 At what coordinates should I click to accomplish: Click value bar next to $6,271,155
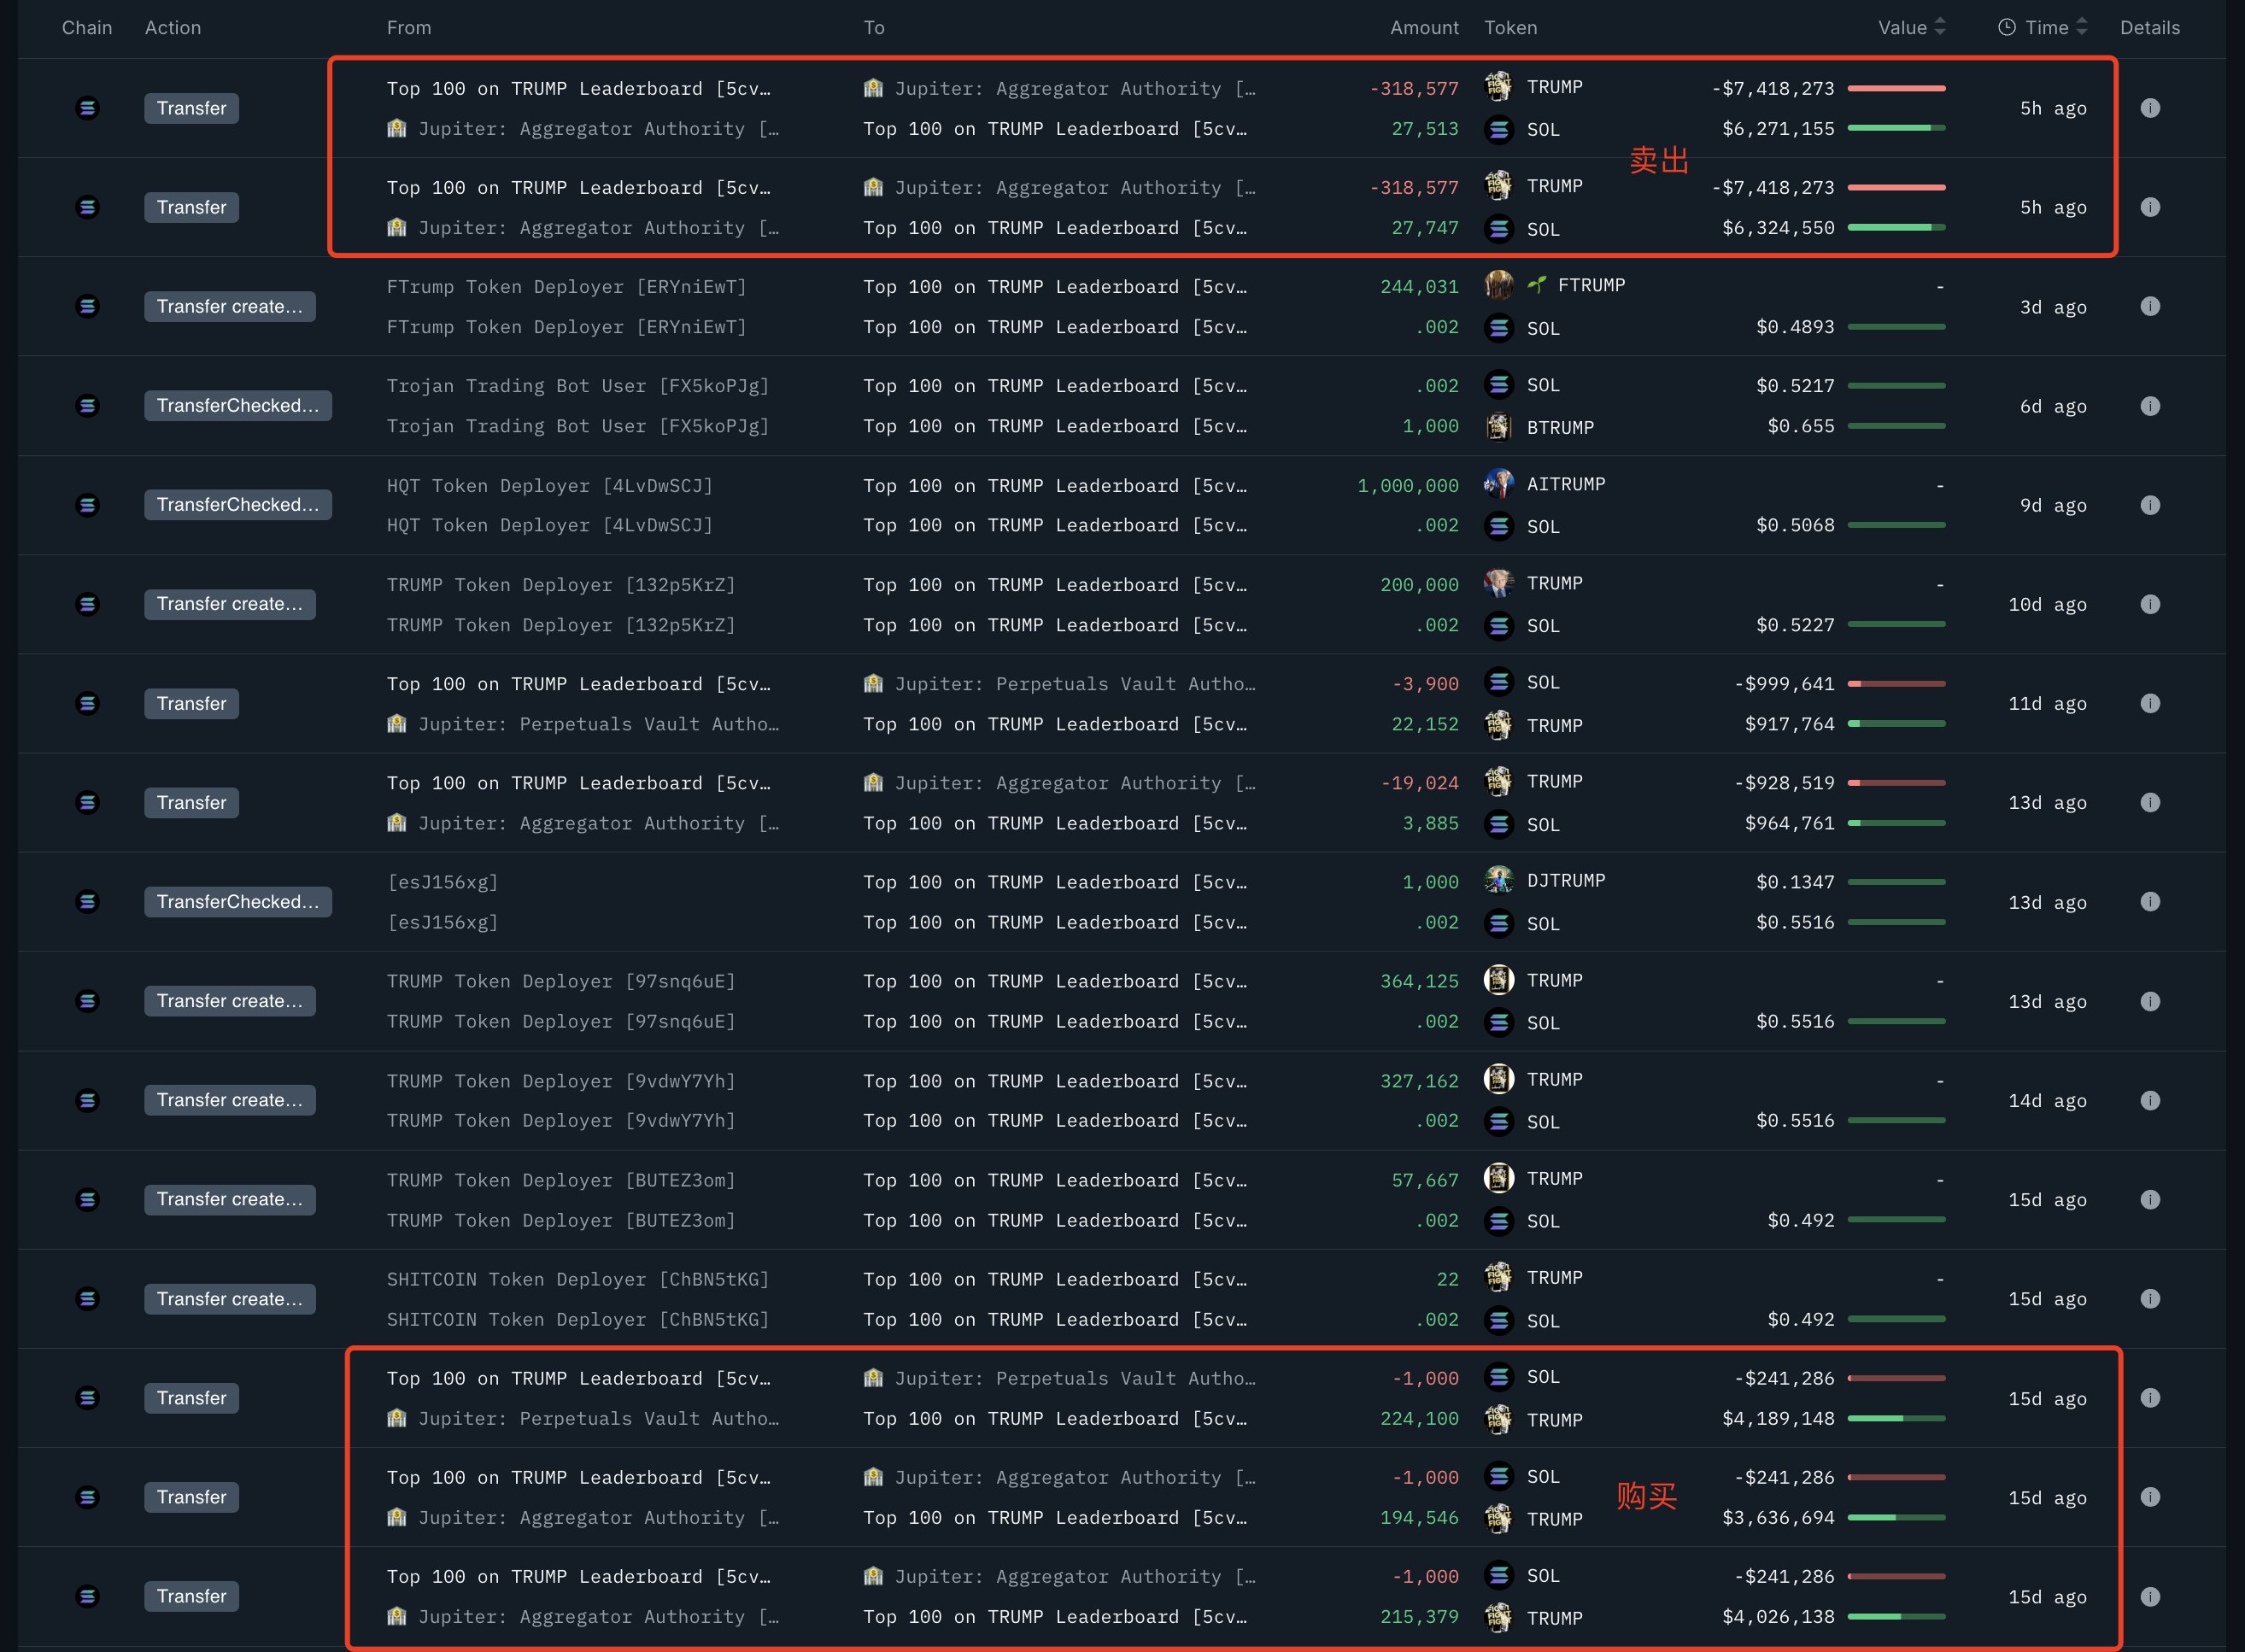click(1896, 128)
